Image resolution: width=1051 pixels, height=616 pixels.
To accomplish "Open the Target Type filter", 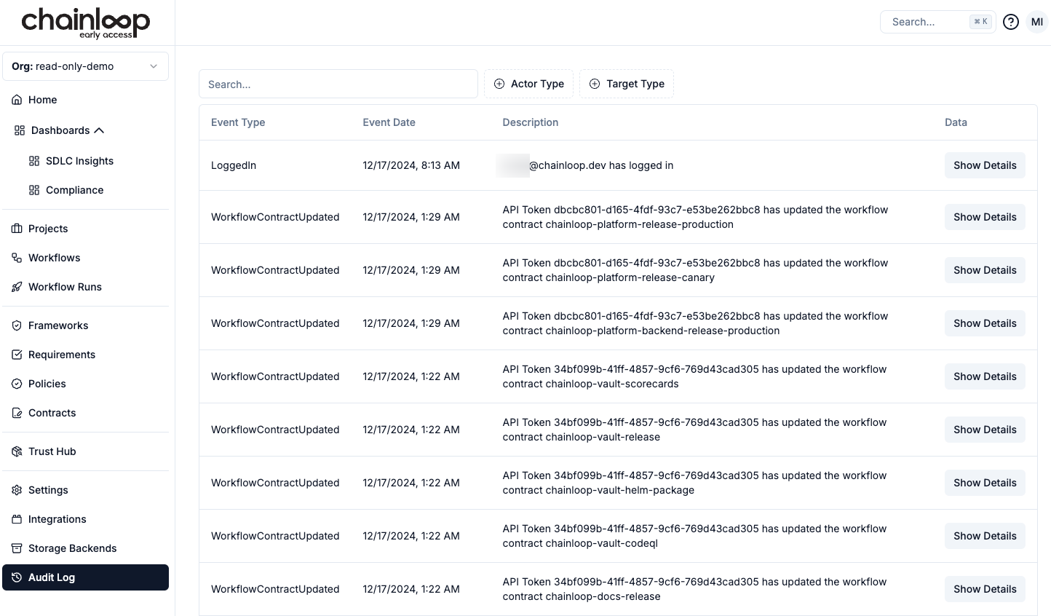I will tap(626, 84).
